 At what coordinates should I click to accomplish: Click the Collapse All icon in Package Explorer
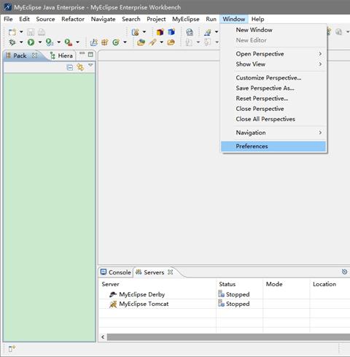click(70, 67)
